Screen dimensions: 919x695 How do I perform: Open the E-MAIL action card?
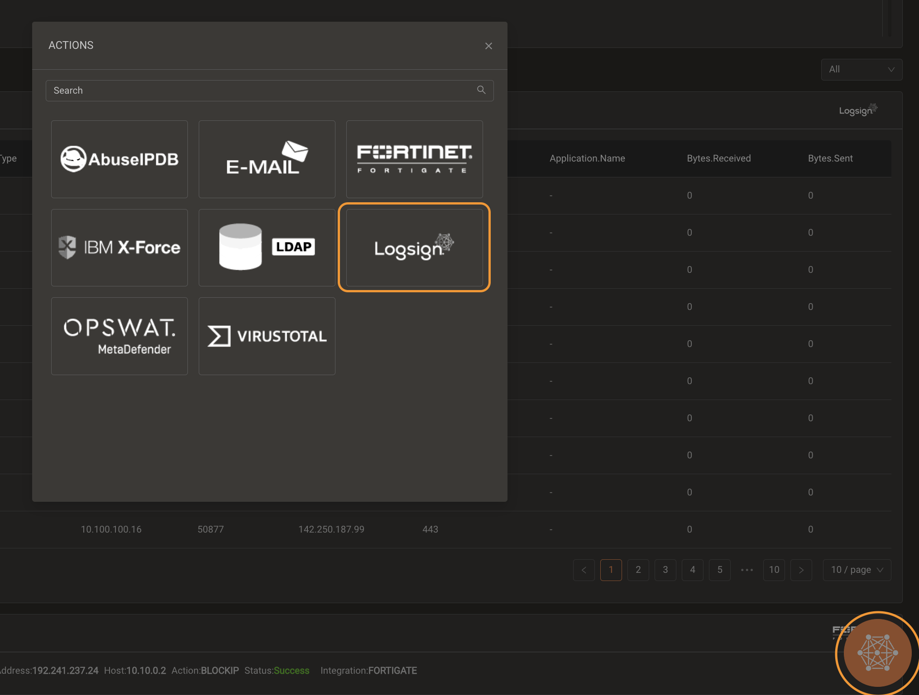(x=267, y=159)
